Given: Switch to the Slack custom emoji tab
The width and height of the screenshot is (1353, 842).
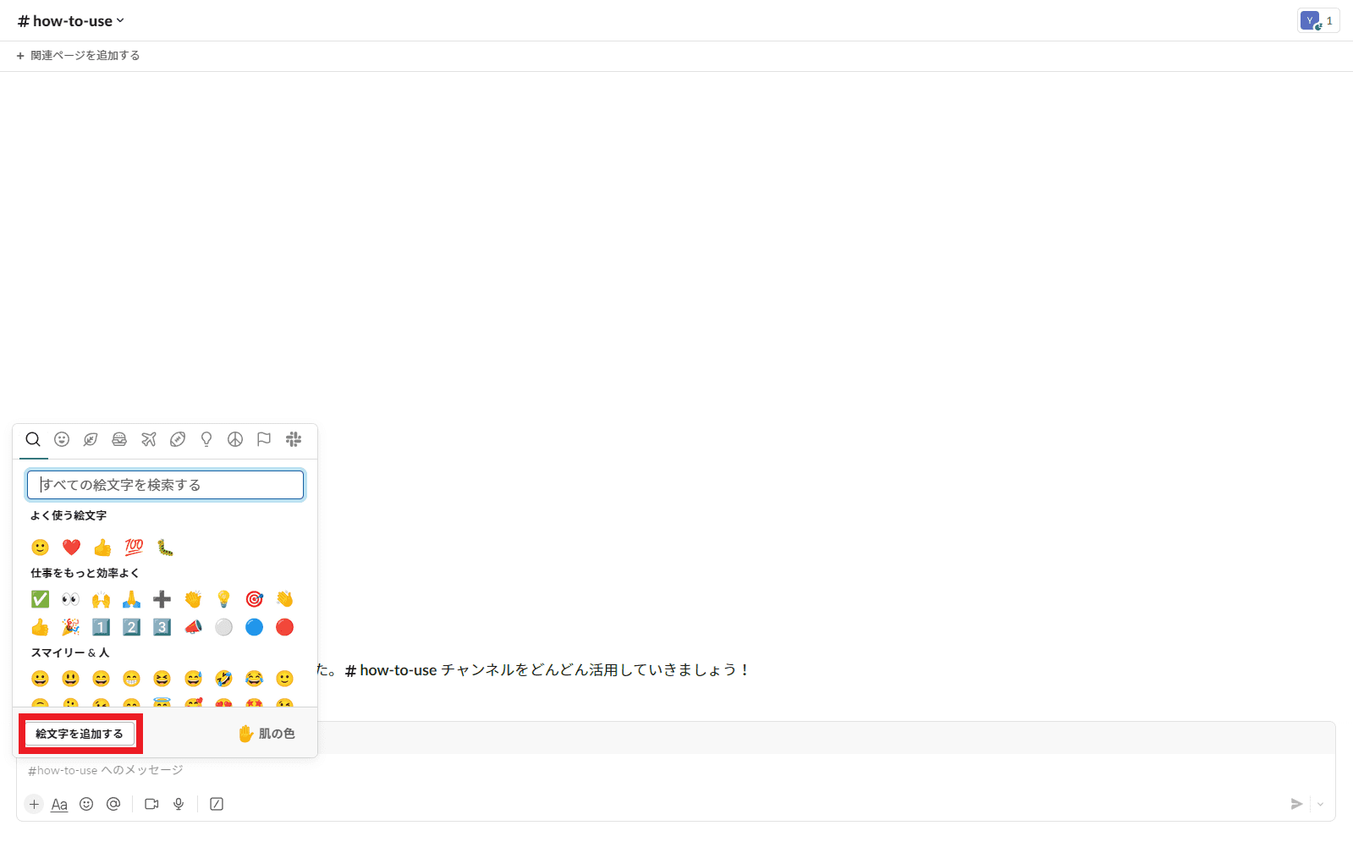Looking at the screenshot, I should (294, 439).
